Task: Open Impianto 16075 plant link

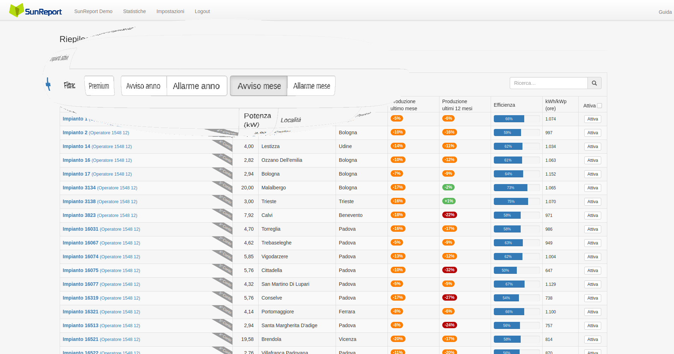Action: [101, 270]
